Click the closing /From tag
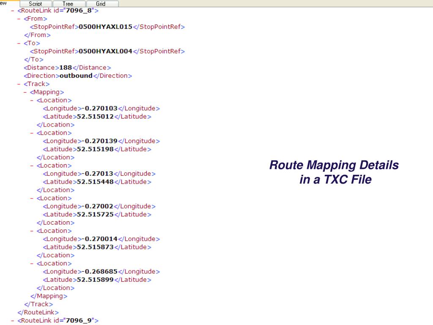Viewport: 433px width, 325px height. tap(37, 35)
